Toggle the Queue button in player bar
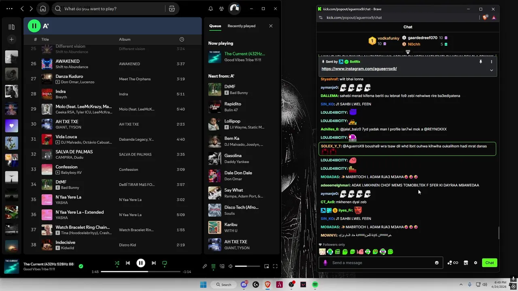This screenshot has width=518, height=291. tap(213, 266)
